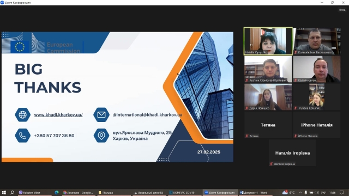The width and height of the screenshot is (349, 196).
Task: Click the muted mic icon on the Тетяна tile
Action: [x=246, y=136]
